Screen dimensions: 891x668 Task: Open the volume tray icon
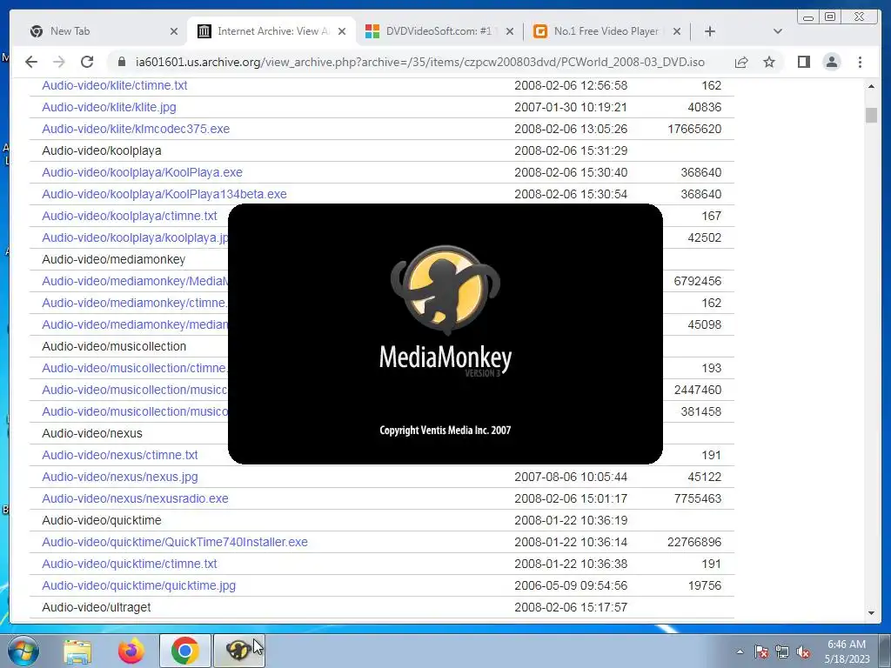coord(803,651)
